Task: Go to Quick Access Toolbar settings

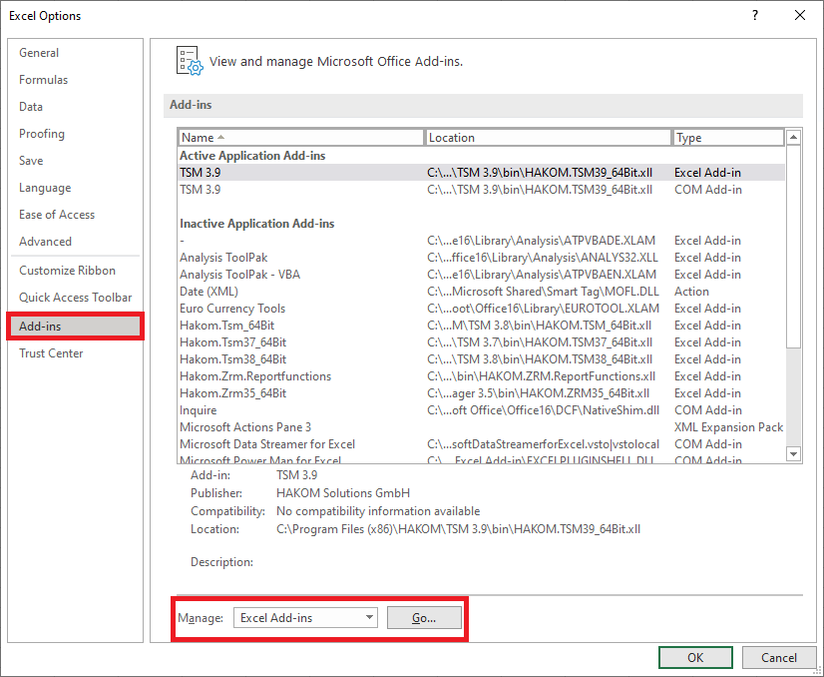Action: point(76,298)
